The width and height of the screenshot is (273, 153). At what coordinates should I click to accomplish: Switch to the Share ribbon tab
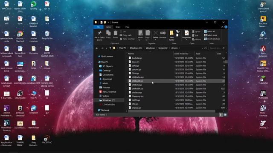tap(118, 27)
